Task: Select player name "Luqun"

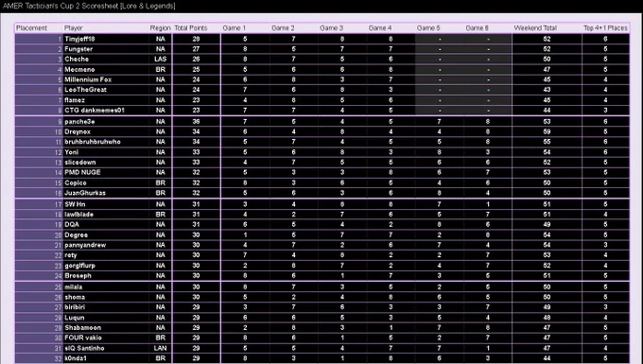Action: (74, 318)
